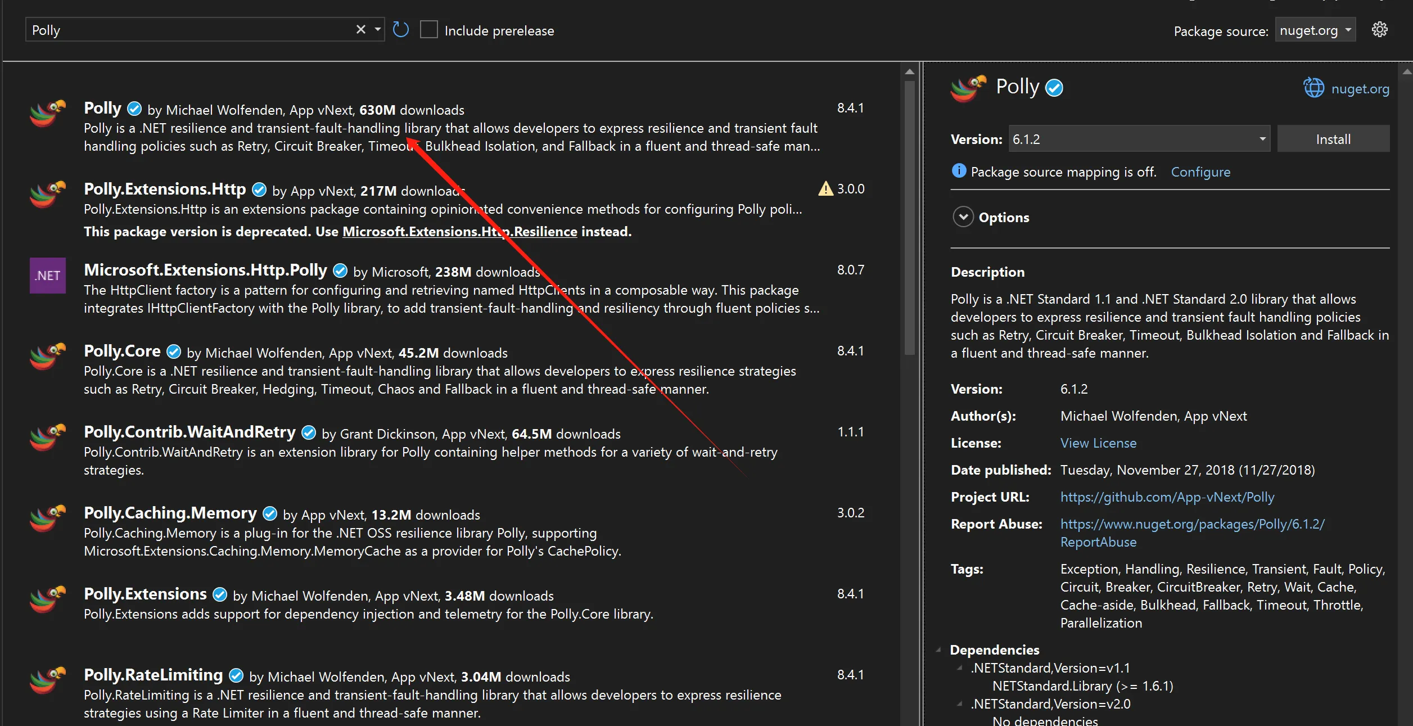Screen dimensions: 1413x726
Task: Click the Polly.Core package logo
Action: pyautogui.click(x=48, y=357)
